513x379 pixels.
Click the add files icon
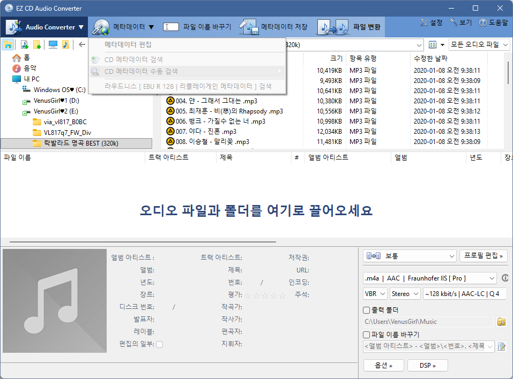24,45
